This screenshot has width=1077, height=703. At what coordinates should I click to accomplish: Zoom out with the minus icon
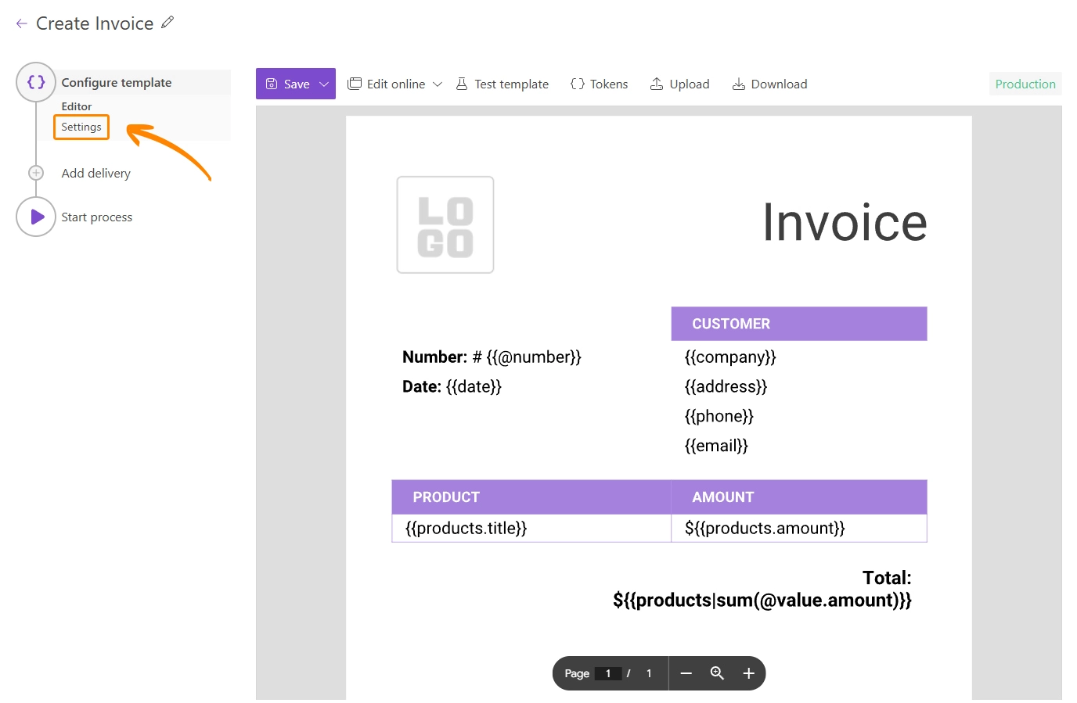(x=686, y=673)
